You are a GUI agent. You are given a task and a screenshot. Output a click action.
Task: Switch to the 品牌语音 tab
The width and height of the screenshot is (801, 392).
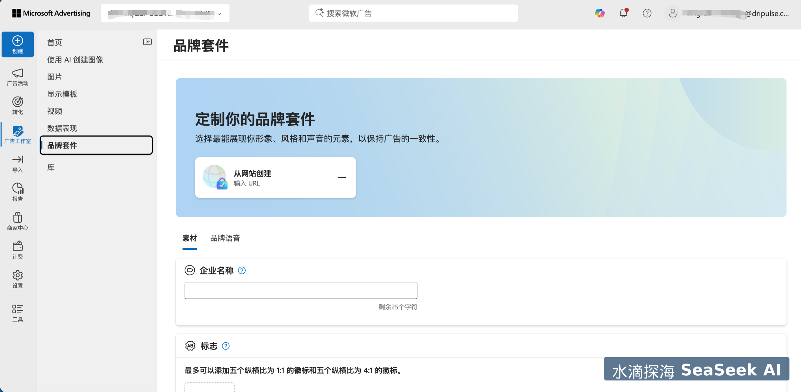[x=225, y=238]
